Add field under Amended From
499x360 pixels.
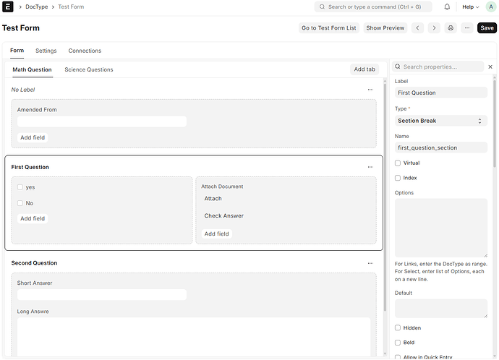[x=33, y=137]
